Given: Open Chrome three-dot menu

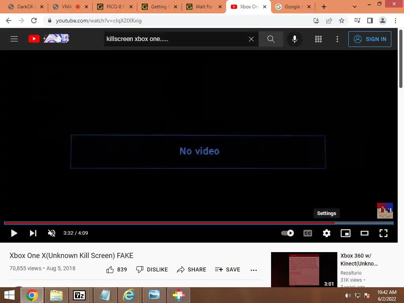Looking at the screenshot, I should tap(395, 21).
